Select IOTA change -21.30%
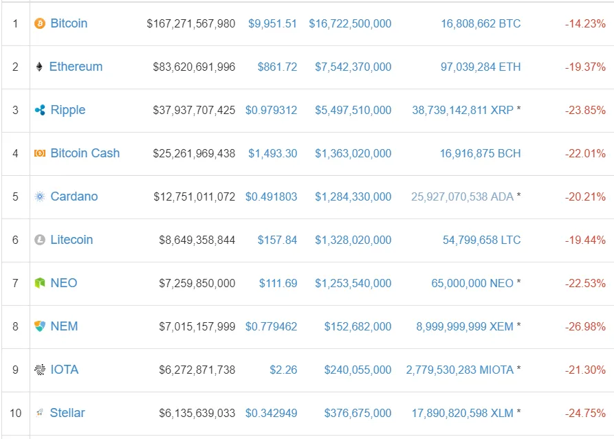 click(x=585, y=370)
